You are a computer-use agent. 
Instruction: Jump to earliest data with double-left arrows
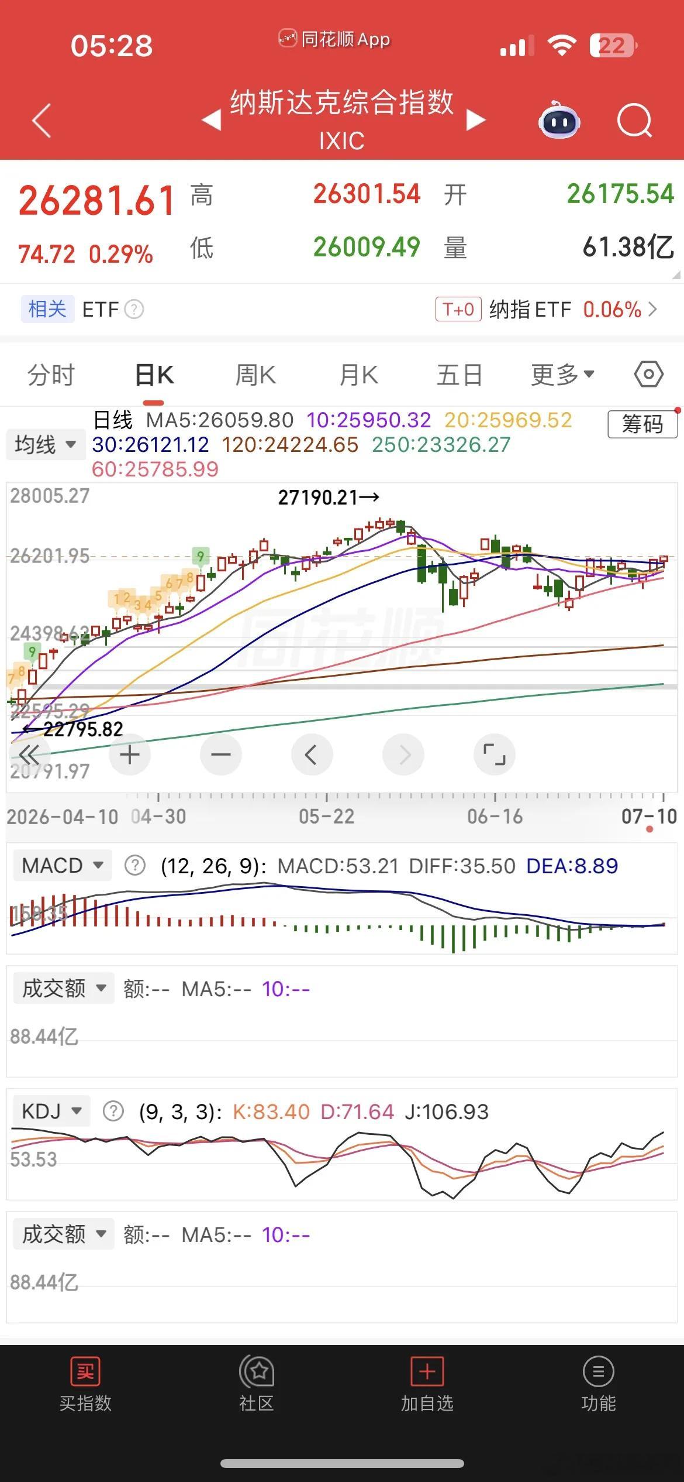[x=29, y=754]
